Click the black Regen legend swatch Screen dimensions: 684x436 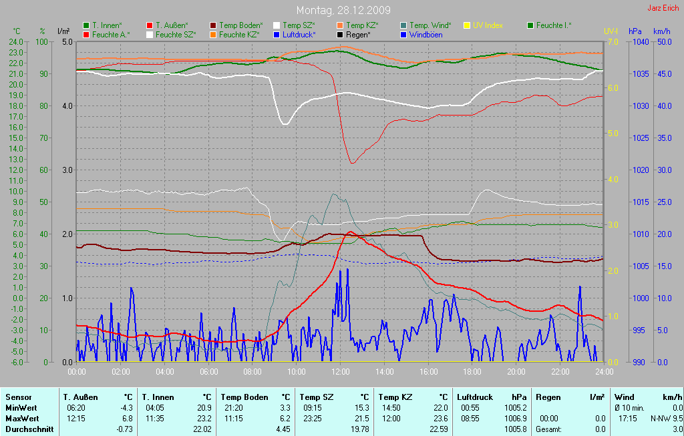(x=340, y=35)
